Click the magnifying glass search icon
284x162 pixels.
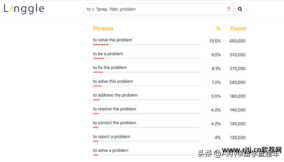(240, 9)
